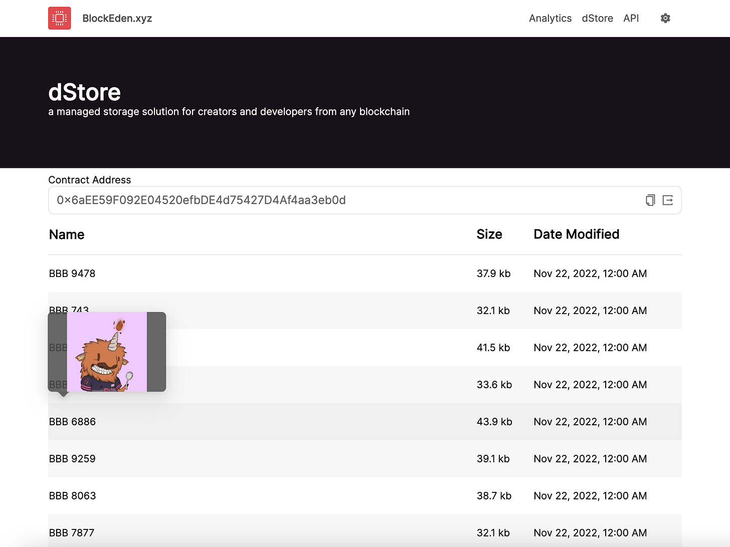Open the settings gear icon
The image size is (730, 547).
coord(665,19)
